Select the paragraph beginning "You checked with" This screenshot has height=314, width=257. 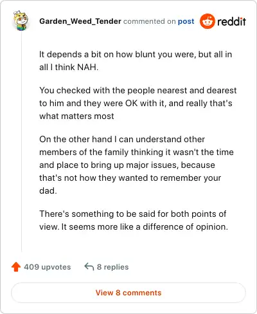click(x=138, y=103)
